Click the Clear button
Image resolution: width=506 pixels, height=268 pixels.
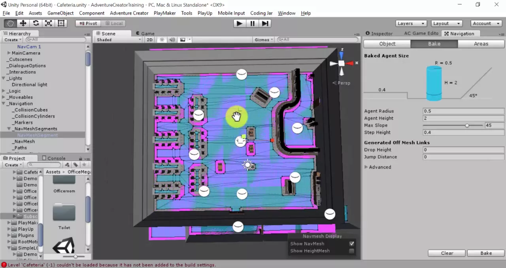(x=447, y=253)
